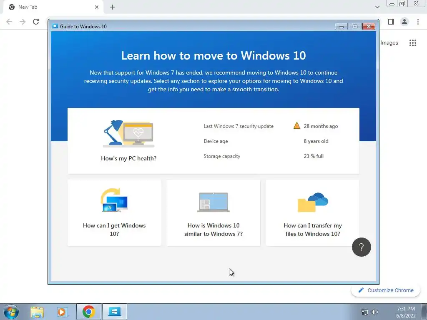Screen dimensions: 427x320
Task: Open "How's my PC health?" card
Action: coord(213,141)
